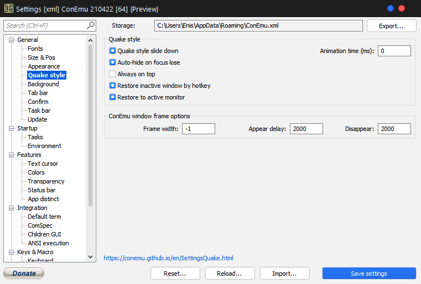Open the Children GUI settings page
The image size is (421, 284).
[x=44, y=234]
